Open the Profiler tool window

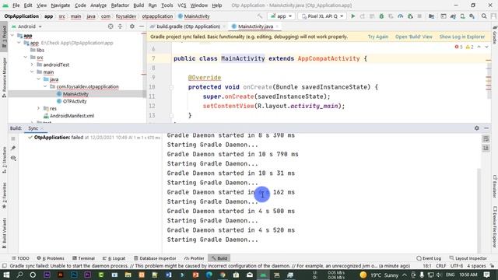click(195, 258)
